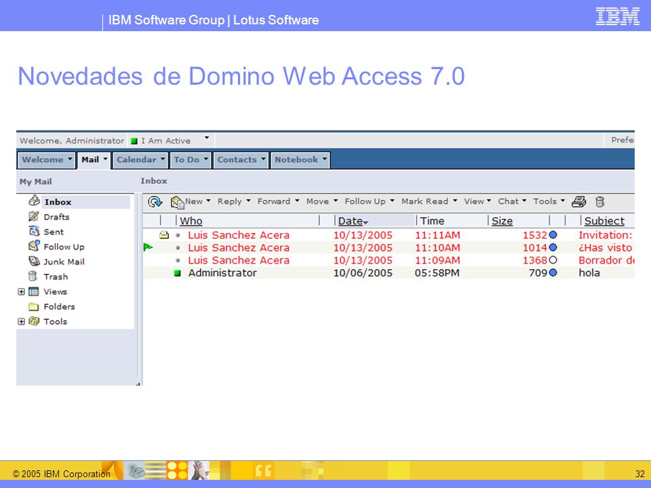Click the green follow-up flag on 11:10AM message

[x=148, y=247]
